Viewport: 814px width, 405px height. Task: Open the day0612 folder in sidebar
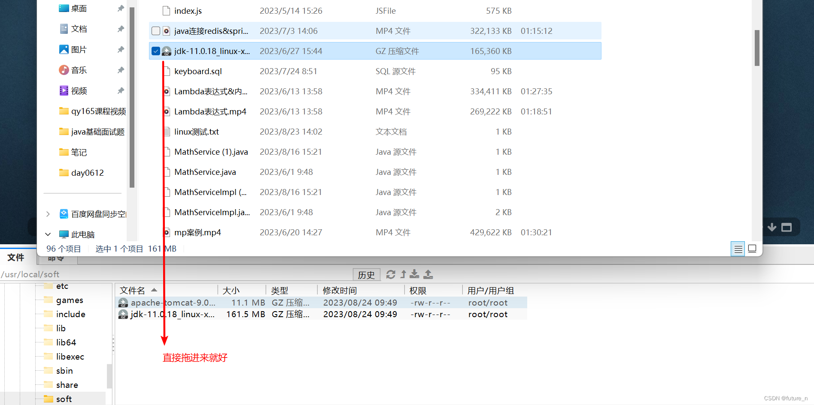point(82,173)
